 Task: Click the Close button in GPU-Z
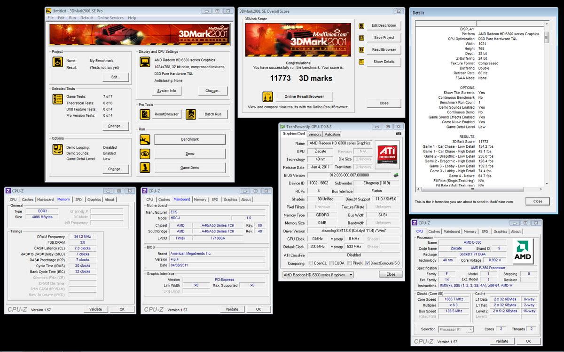click(391, 274)
